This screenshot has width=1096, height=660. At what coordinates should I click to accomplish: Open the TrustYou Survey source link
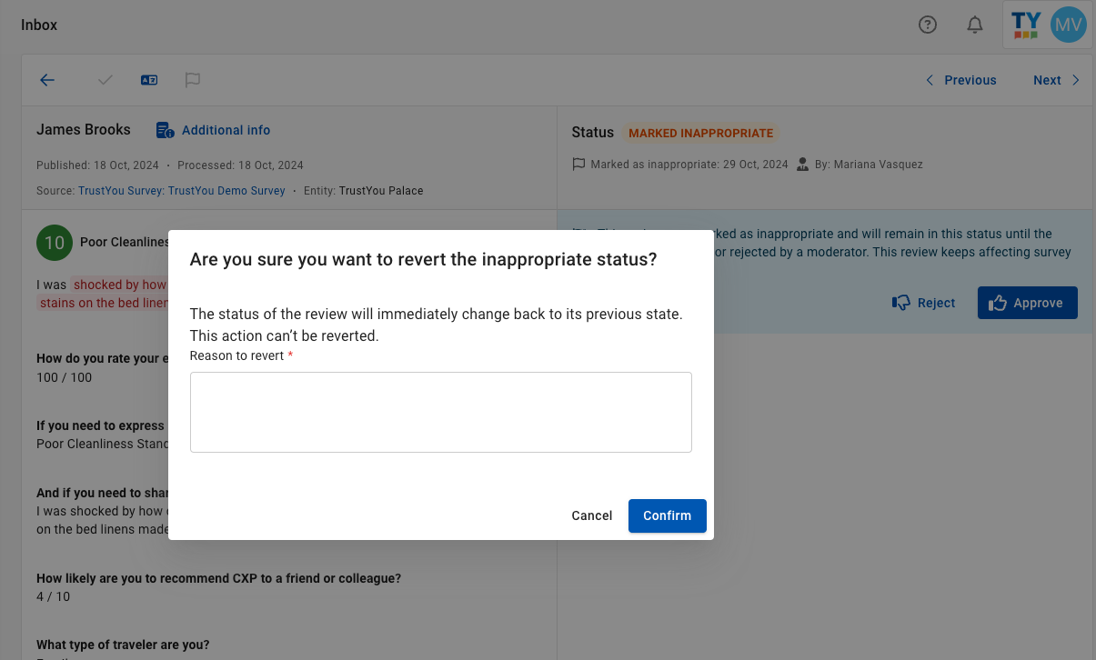pos(182,191)
